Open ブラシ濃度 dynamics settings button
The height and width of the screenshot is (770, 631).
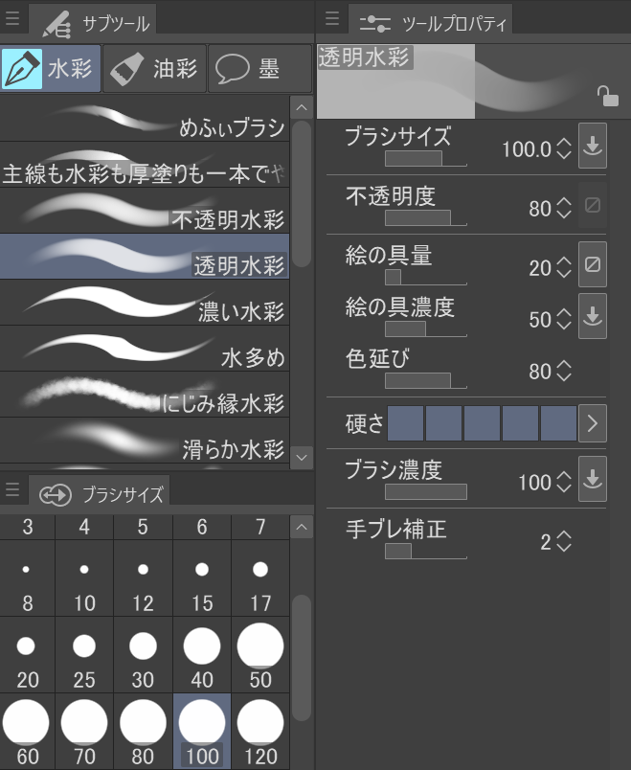[592, 479]
